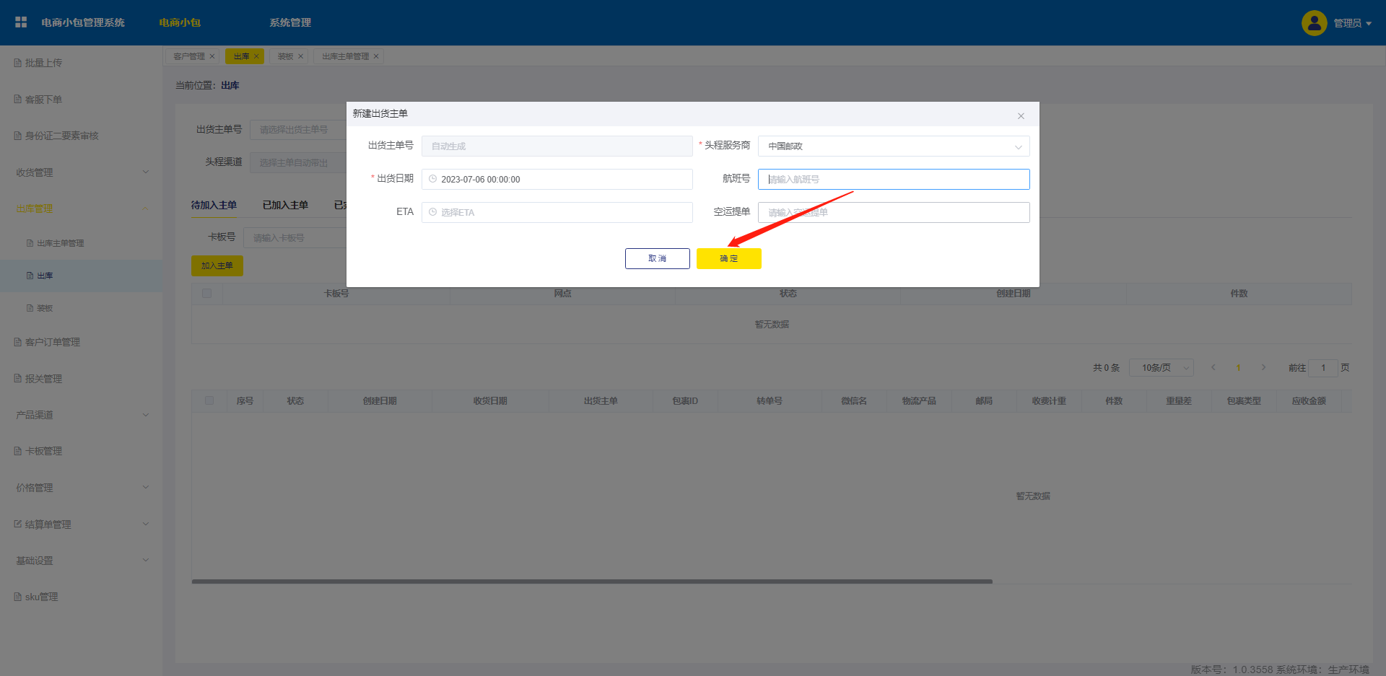Click clock icon in ETA field
Image resolution: width=1386 pixels, height=676 pixels.
coord(433,212)
